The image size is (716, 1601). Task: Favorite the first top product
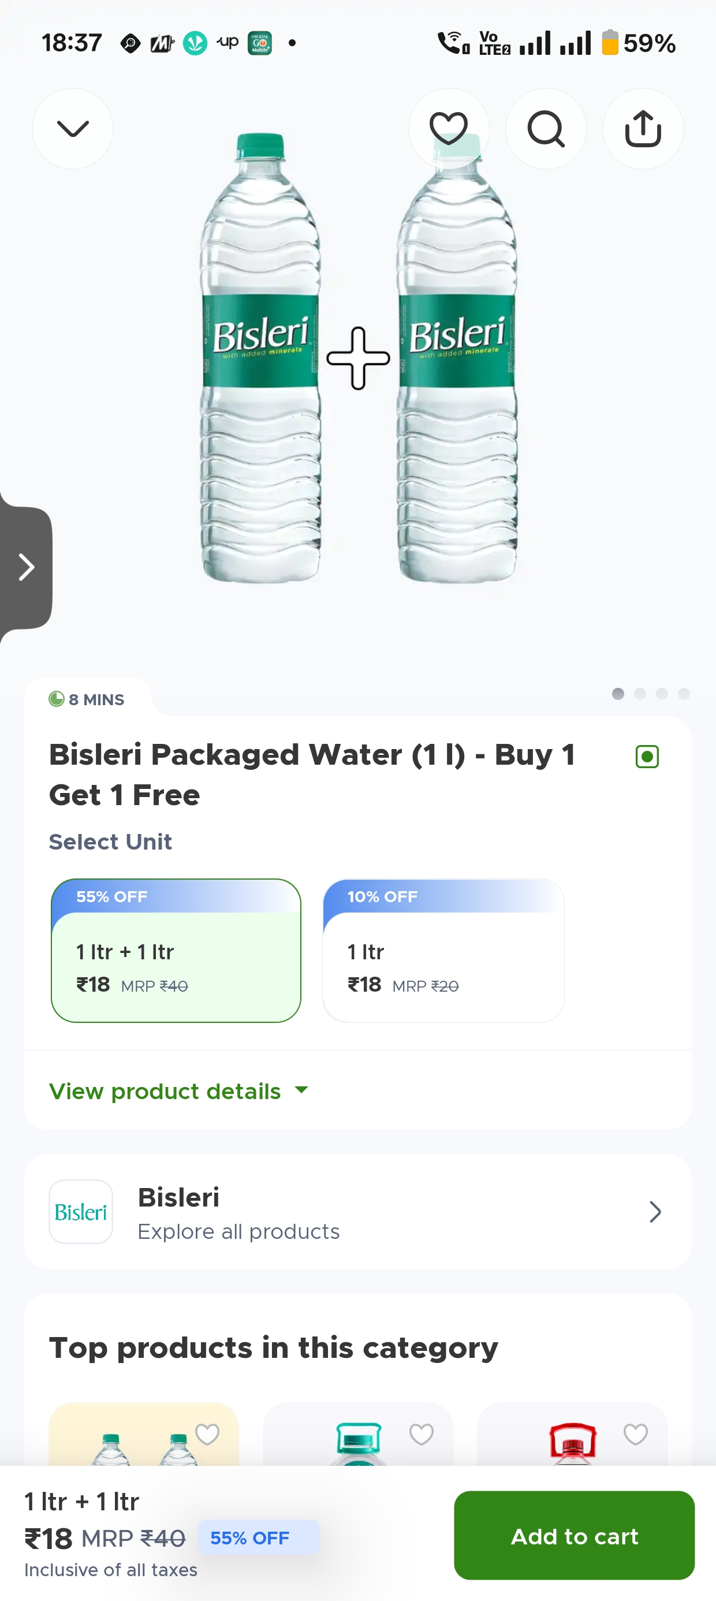[207, 1434]
